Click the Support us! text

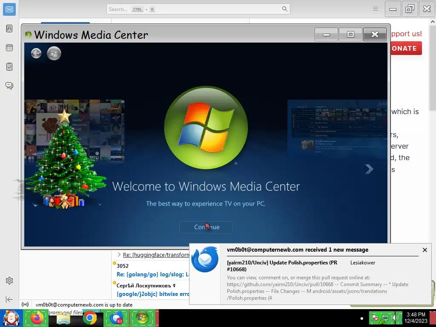point(406,34)
